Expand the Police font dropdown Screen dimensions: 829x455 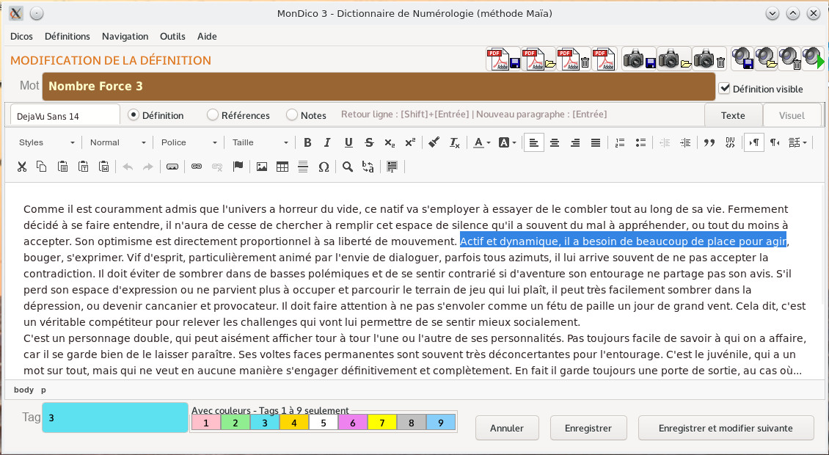189,142
